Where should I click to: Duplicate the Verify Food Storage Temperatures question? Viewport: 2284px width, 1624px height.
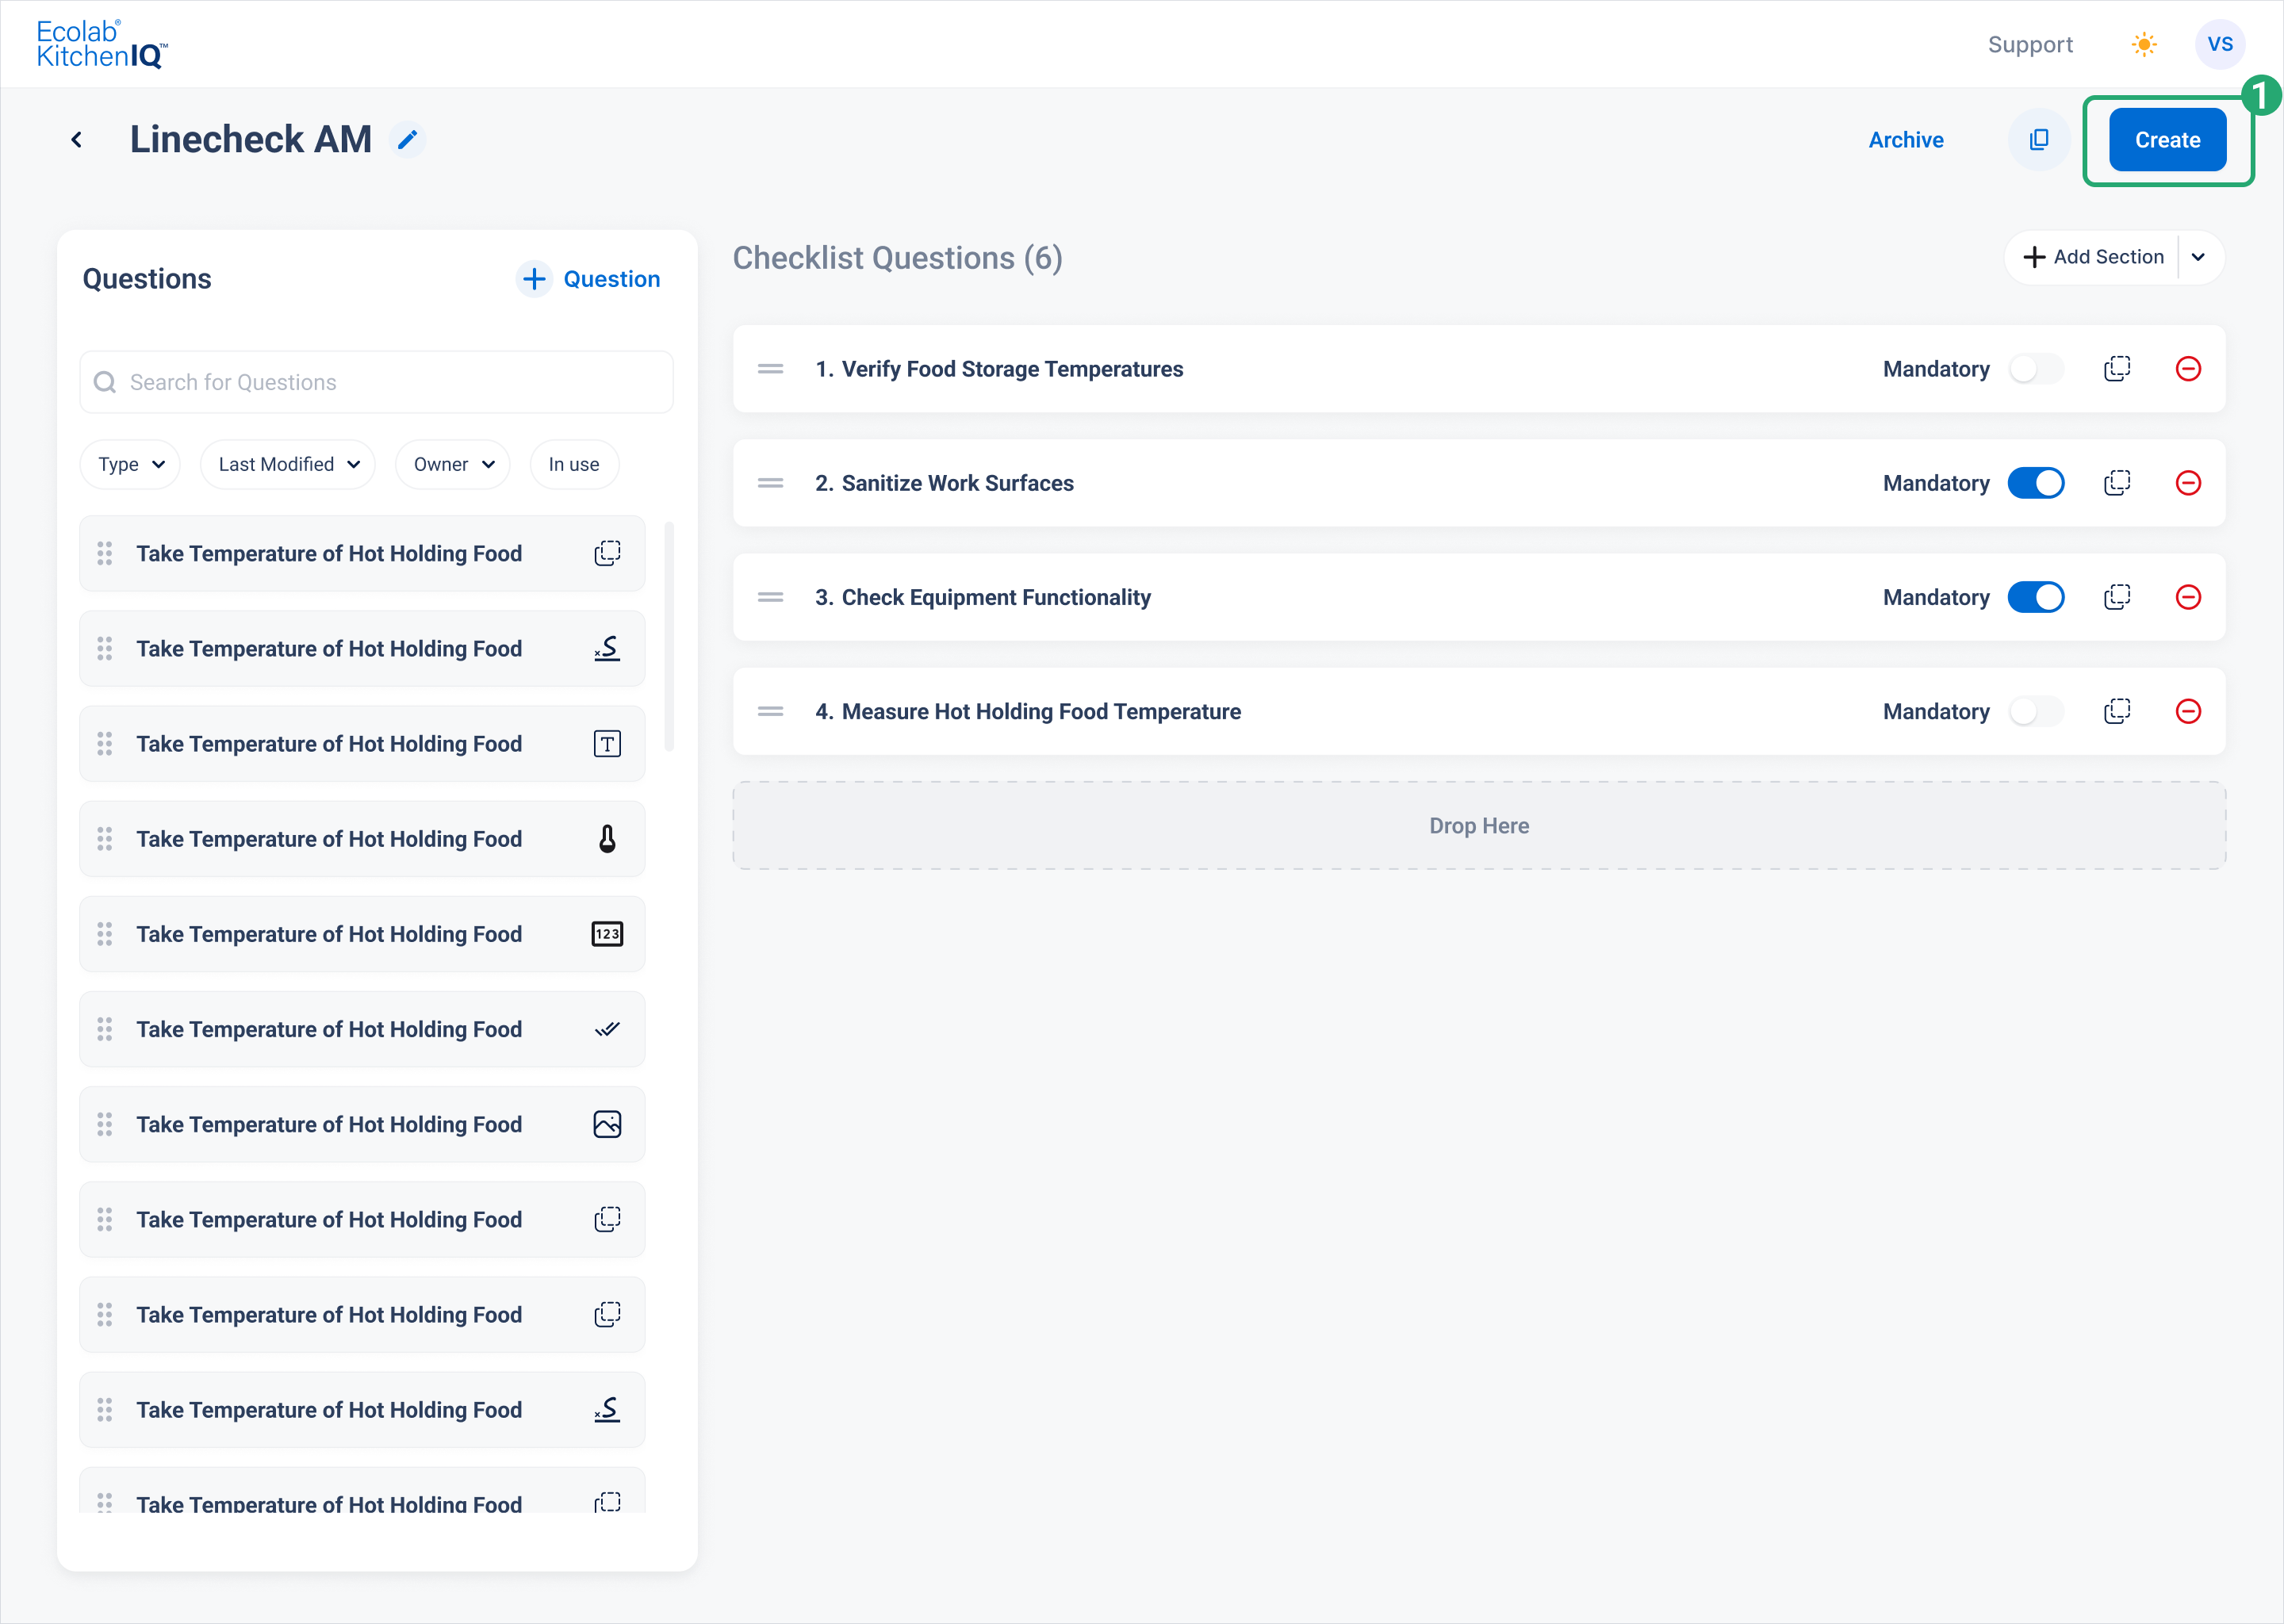[2117, 369]
